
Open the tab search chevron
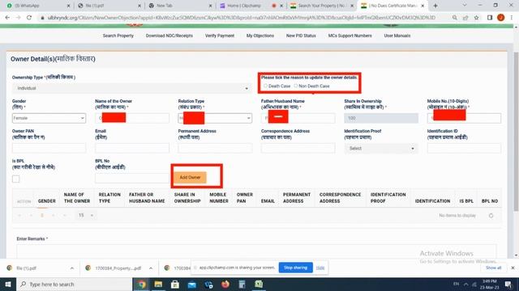[x=465, y=6]
